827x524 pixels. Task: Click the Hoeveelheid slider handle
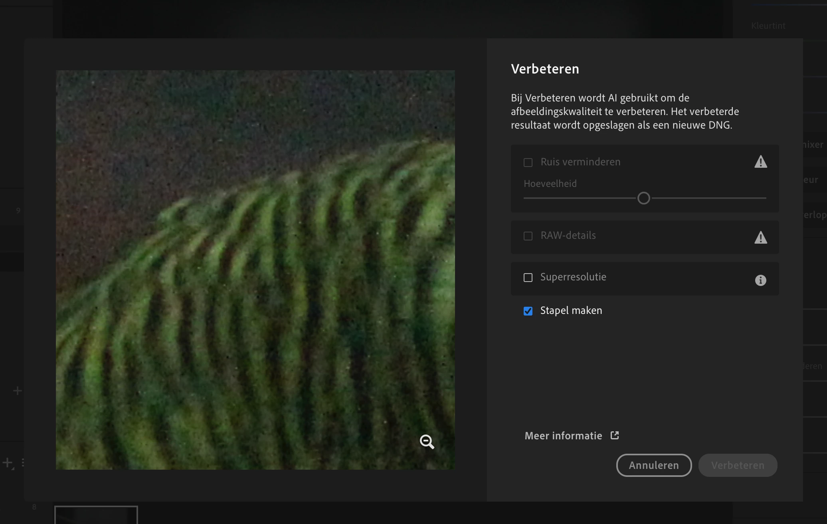tap(643, 198)
